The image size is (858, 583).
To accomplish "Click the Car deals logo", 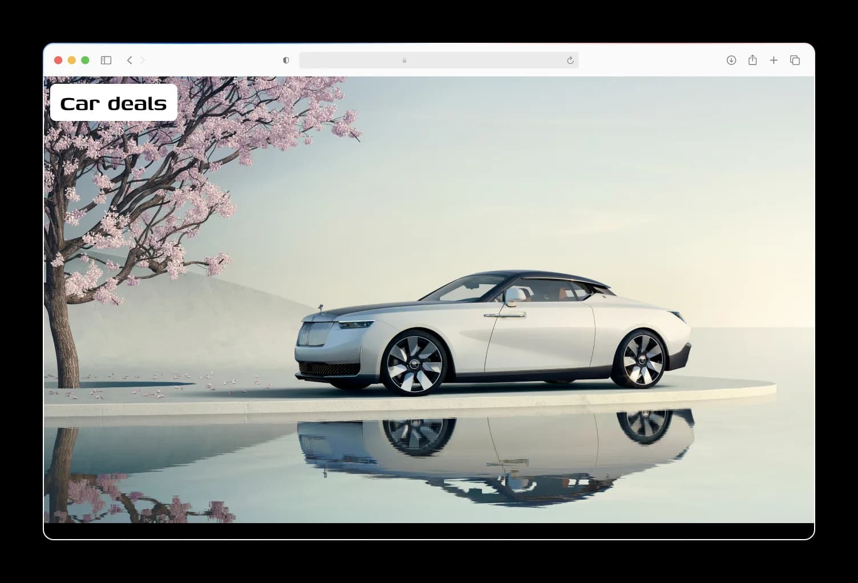I will click(x=114, y=103).
